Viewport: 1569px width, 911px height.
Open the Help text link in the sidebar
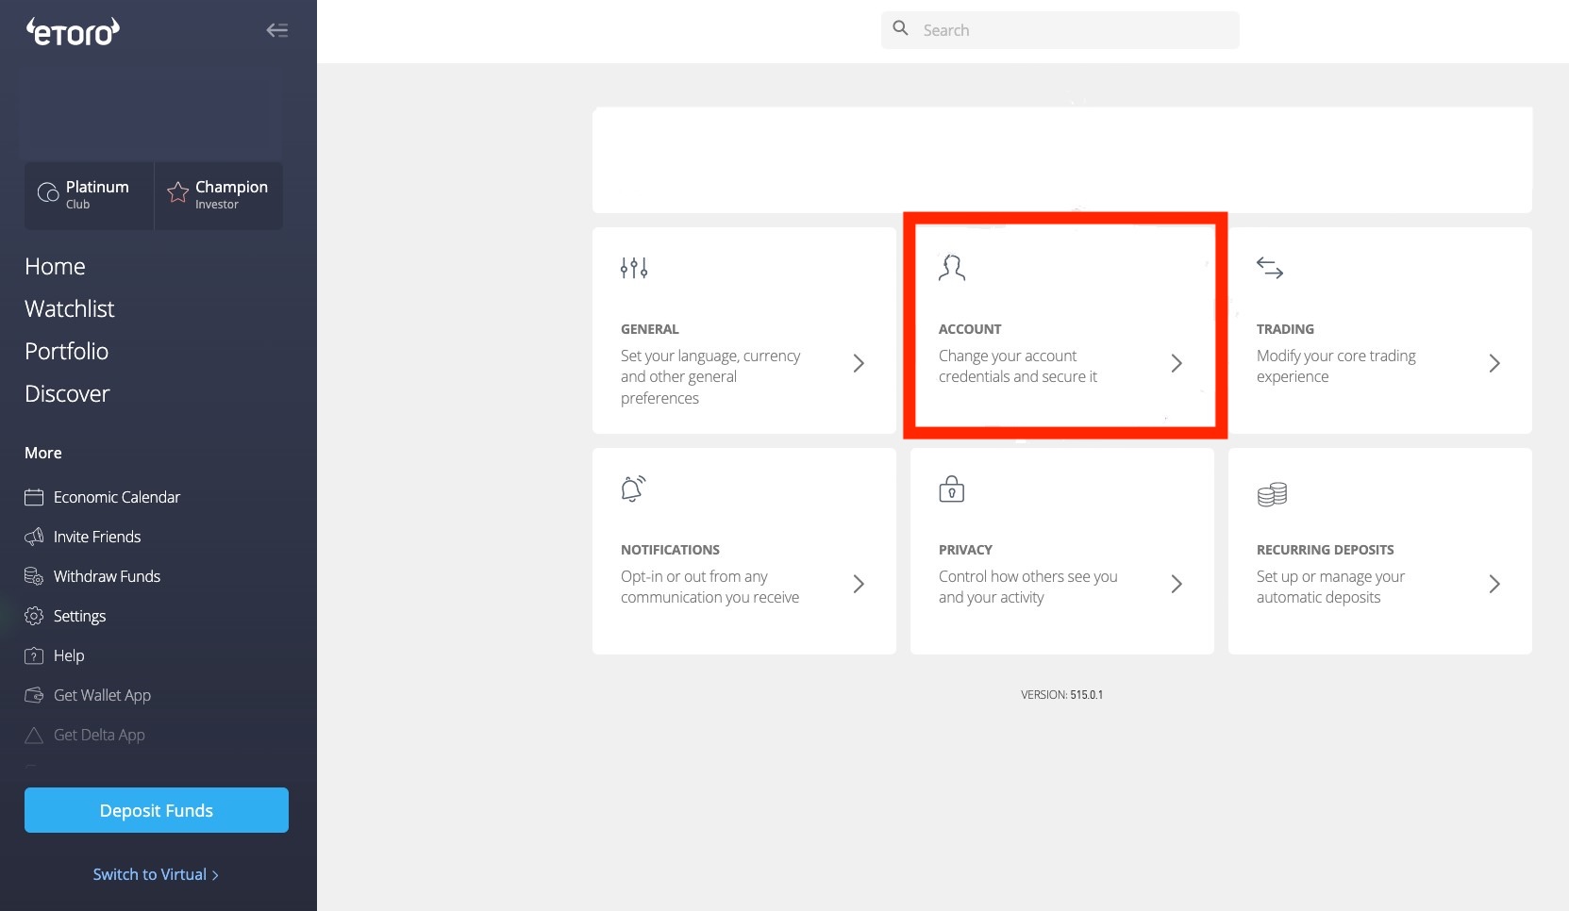coord(69,655)
